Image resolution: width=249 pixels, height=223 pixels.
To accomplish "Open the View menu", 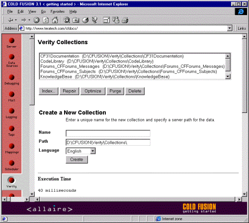I will [32, 11].
